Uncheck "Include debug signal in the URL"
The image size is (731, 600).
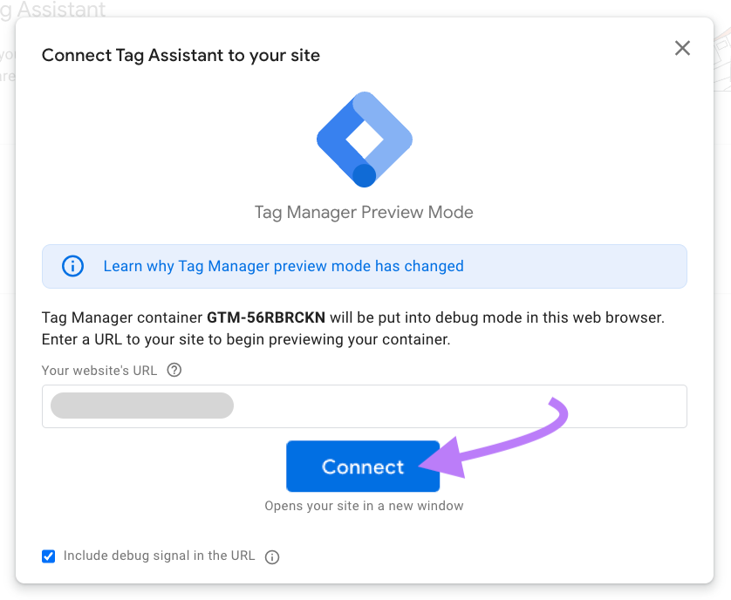click(48, 556)
